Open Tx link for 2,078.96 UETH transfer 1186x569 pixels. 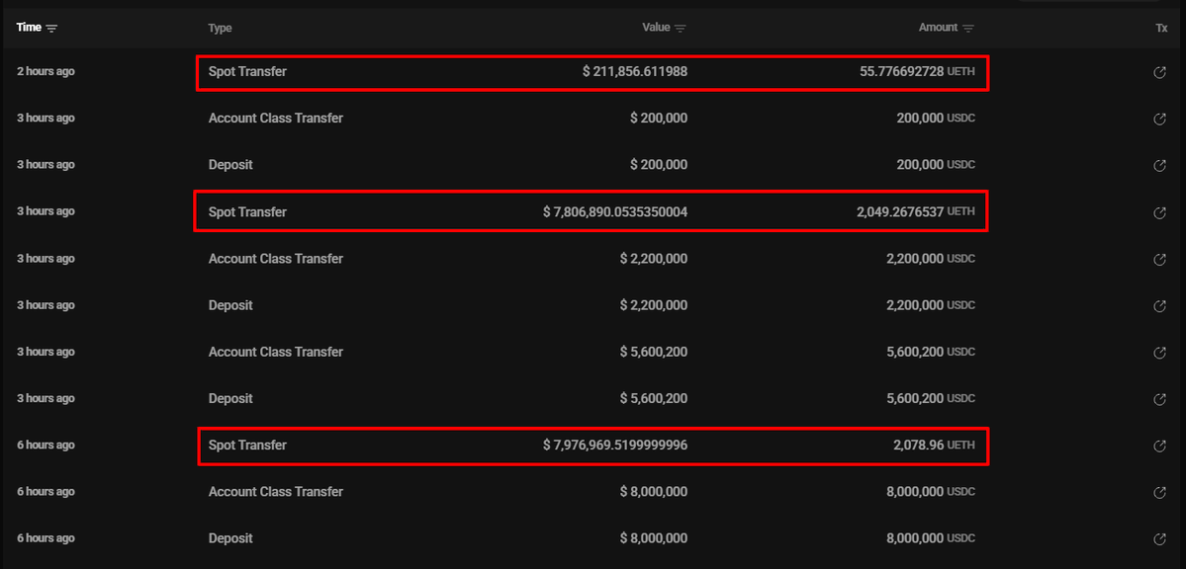pyautogui.click(x=1160, y=446)
